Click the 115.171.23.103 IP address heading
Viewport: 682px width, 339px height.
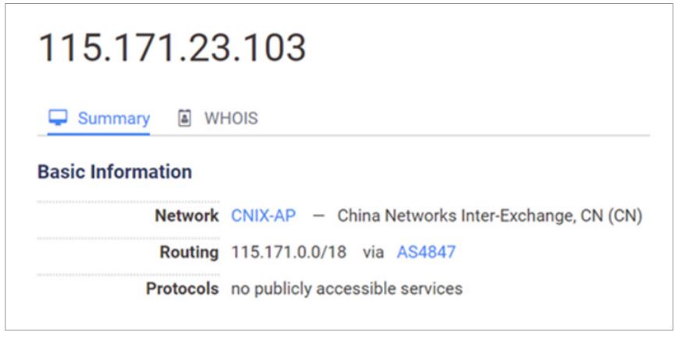(x=172, y=48)
